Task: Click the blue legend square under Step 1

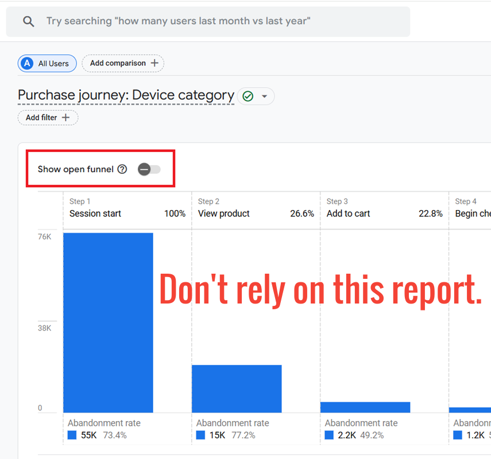Action: pyautogui.click(x=72, y=435)
